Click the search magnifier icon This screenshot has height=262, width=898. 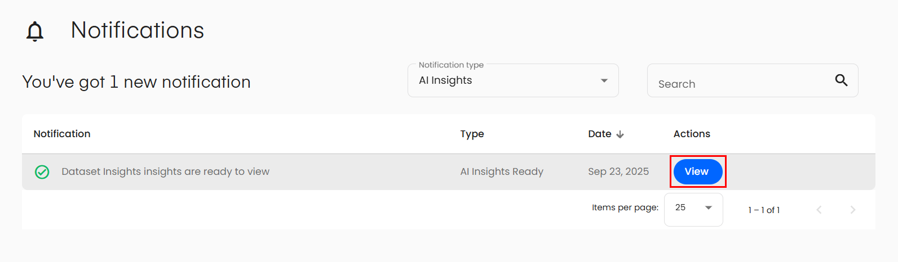tap(841, 80)
